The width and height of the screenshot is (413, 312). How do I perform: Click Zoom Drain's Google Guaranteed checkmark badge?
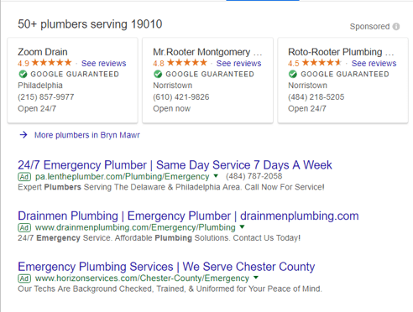coord(23,74)
